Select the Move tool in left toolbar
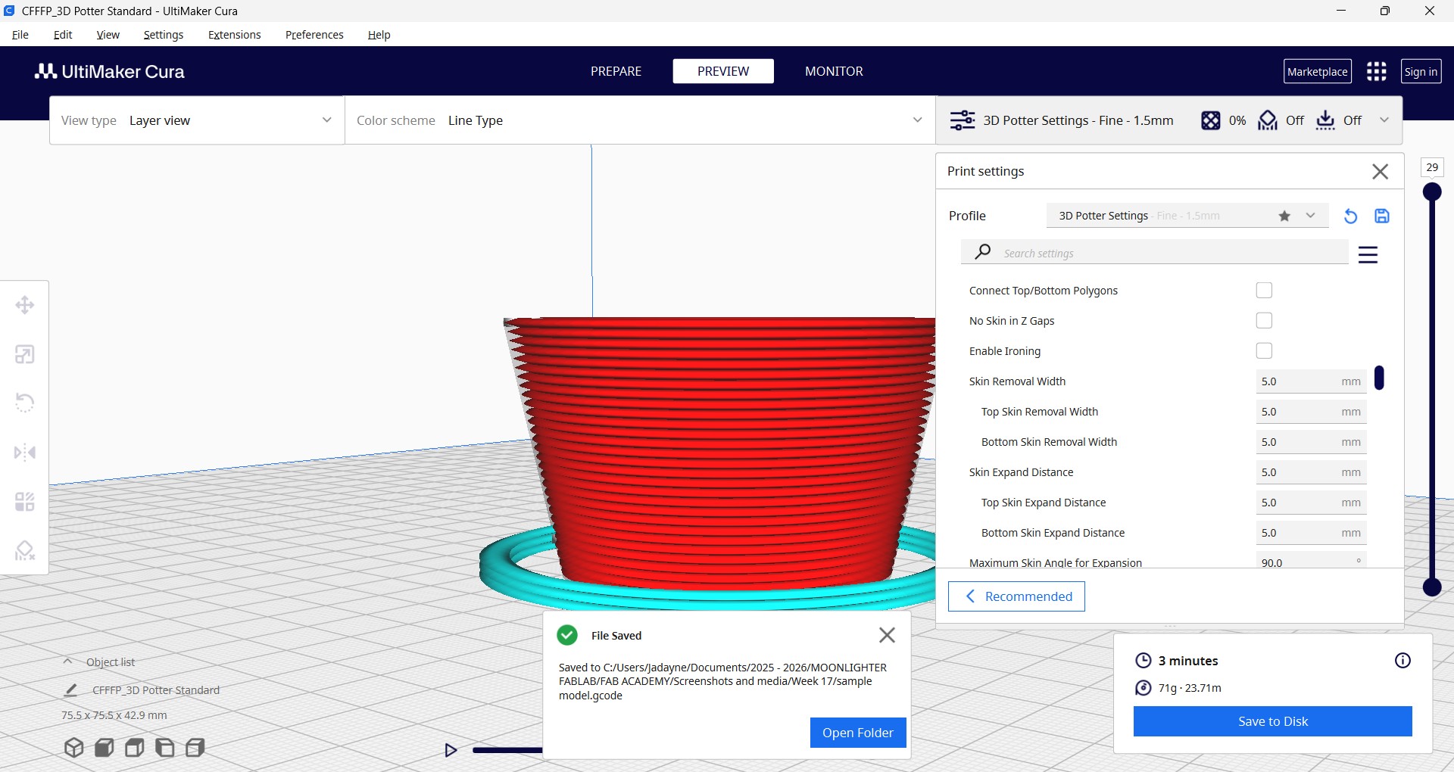This screenshot has height=772, width=1454. click(x=25, y=305)
